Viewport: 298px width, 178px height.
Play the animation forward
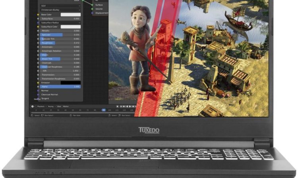pyautogui.click(x=130, y=106)
